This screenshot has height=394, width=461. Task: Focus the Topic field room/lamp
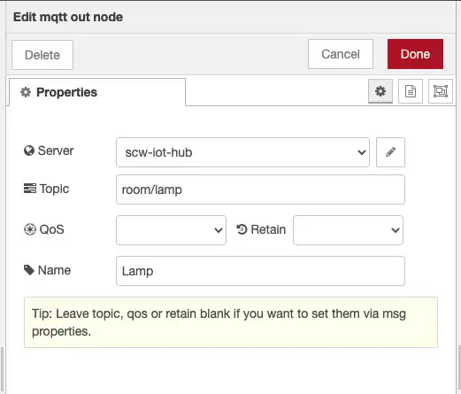[x=260, y=189]
